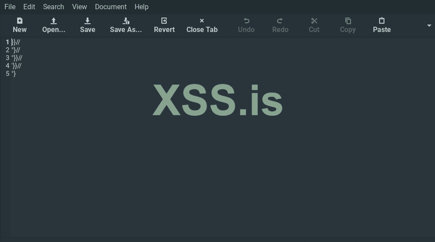
Task: Click line 5 text "}
Action: point(14,74)
